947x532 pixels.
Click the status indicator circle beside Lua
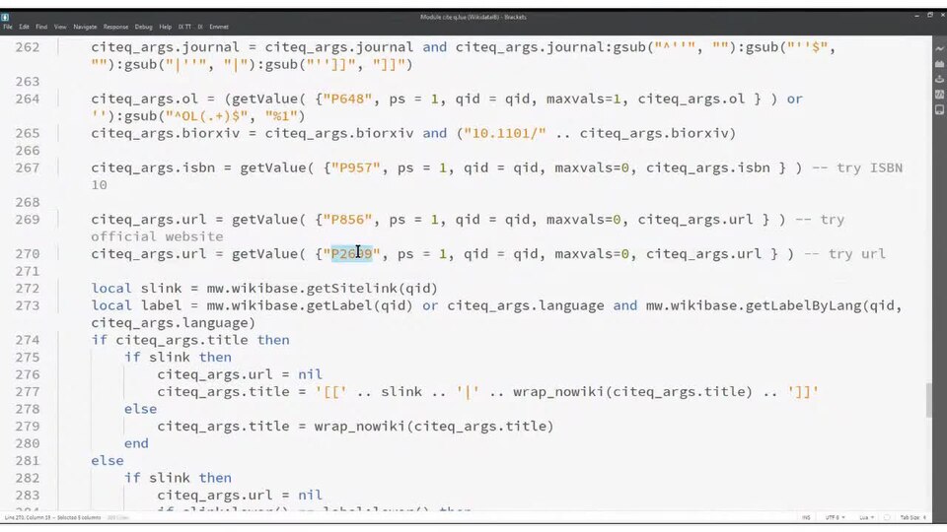click(x=887, y=517)
